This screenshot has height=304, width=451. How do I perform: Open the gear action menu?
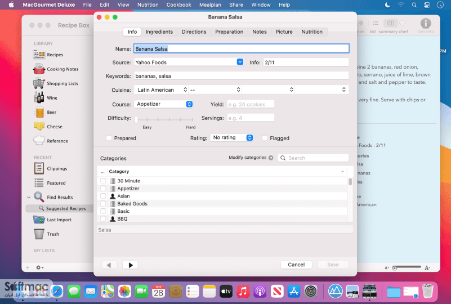(x=39, y=267)
